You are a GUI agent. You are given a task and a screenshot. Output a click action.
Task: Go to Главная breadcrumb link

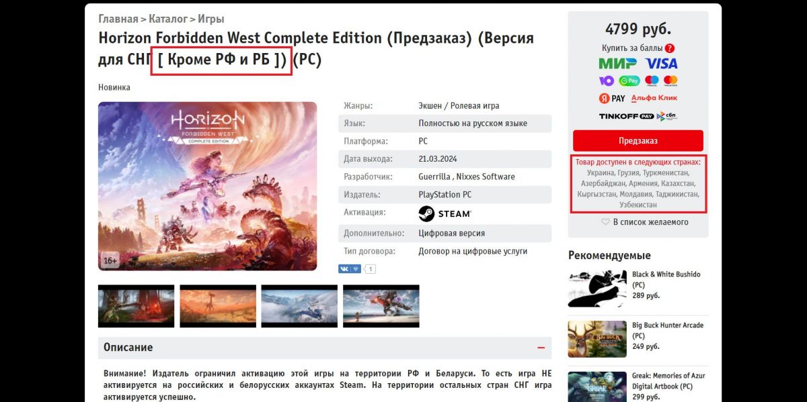118,19
